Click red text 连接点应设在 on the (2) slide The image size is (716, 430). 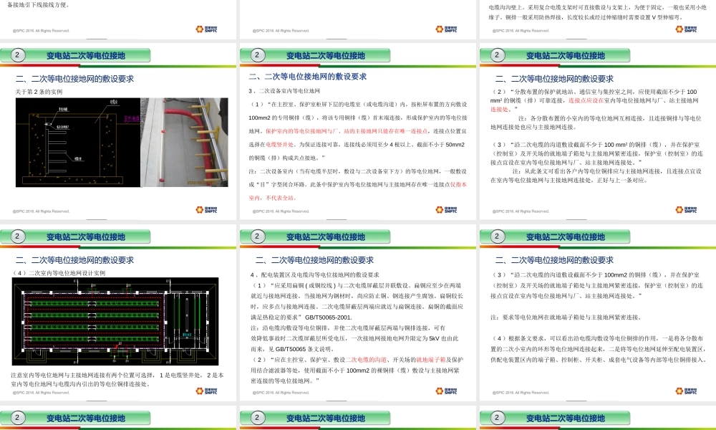[586, 100]
